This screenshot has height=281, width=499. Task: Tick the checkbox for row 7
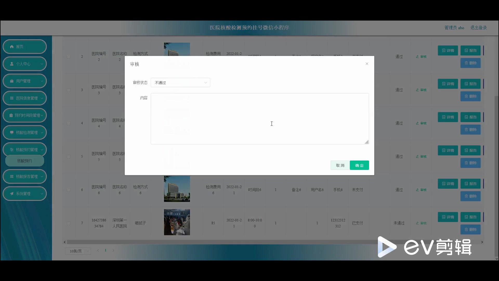69,223
